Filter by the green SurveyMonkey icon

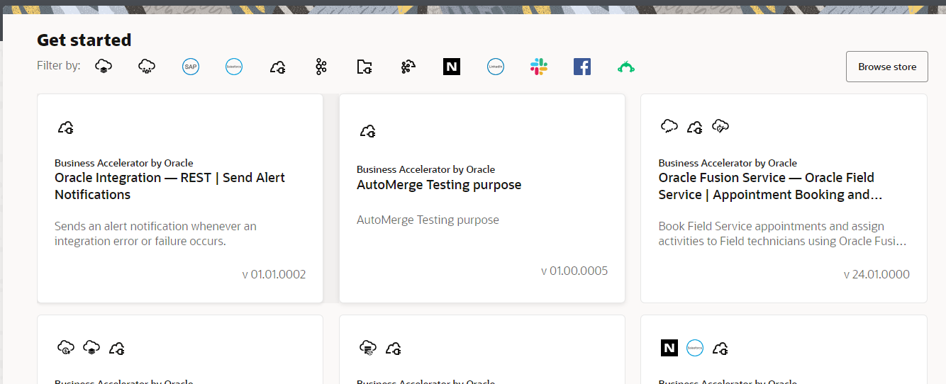(x=626, y=67)
